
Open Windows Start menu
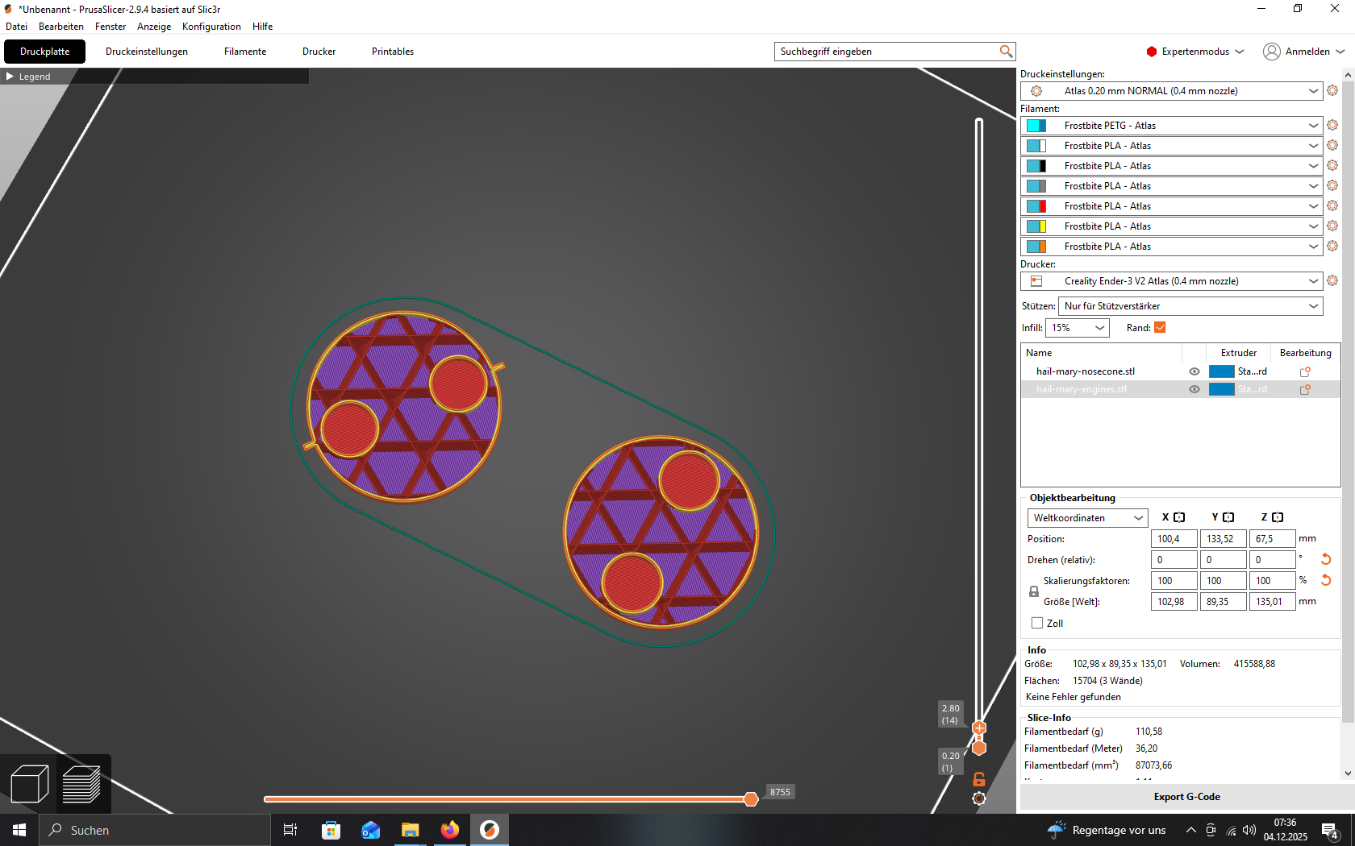(19, 830)
